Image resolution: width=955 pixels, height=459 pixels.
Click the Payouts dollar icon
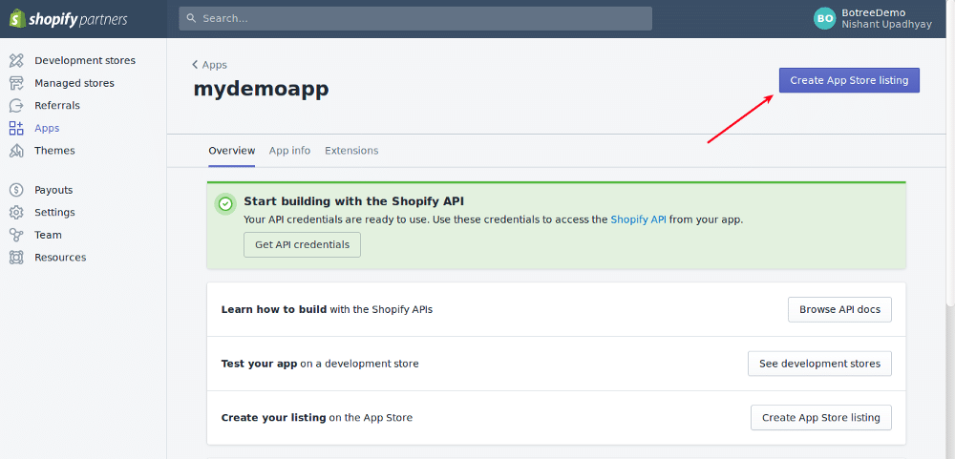16,190
